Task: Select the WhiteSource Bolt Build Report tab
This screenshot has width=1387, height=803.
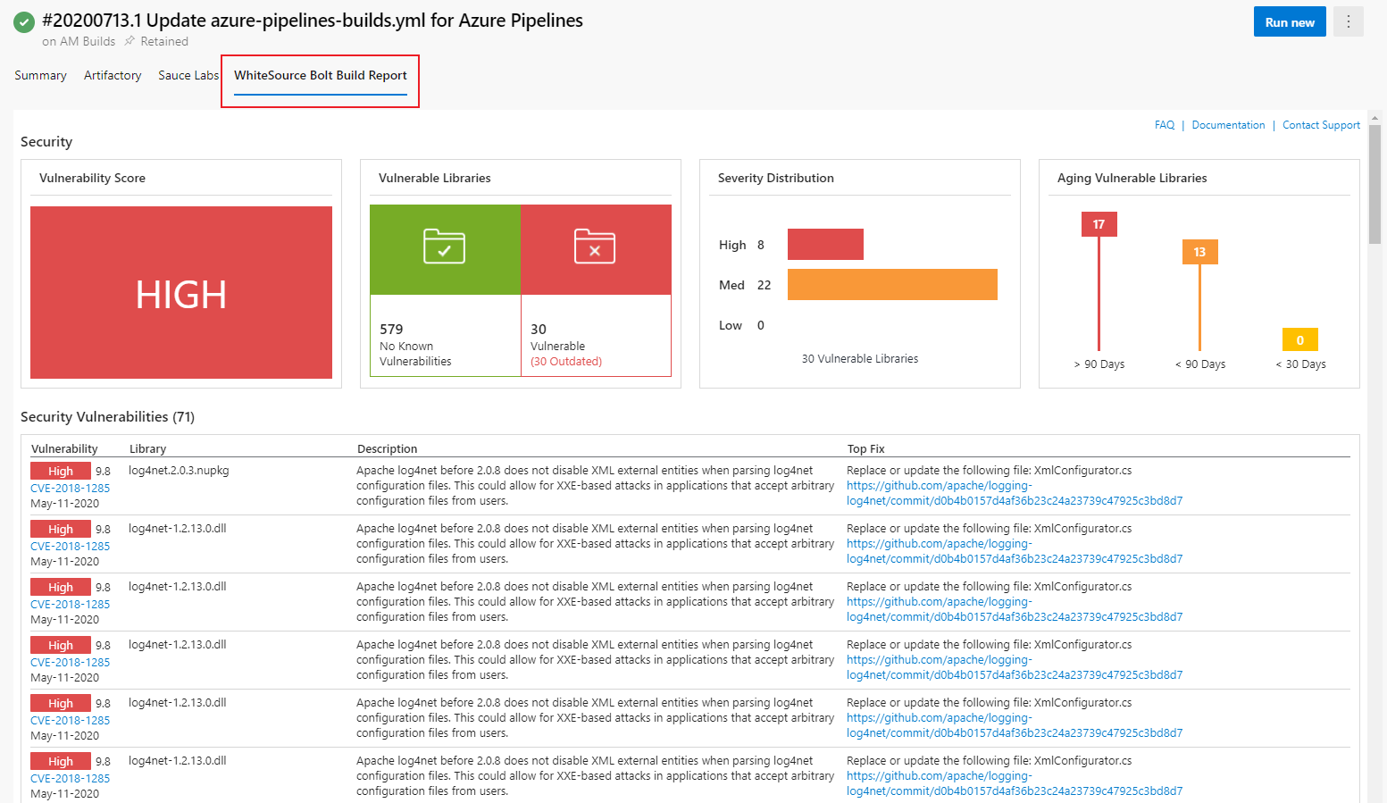Action: click(x=321, y=75)
